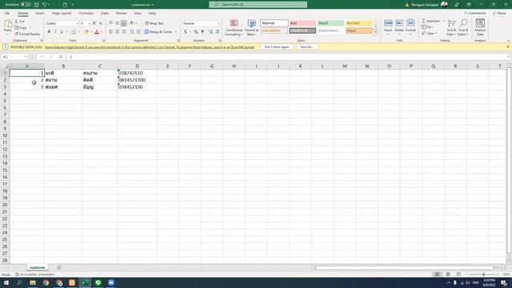512x288 pixels.
Task: Open the font name dropdown (Calibri)
Action: (x=77, y=23)
